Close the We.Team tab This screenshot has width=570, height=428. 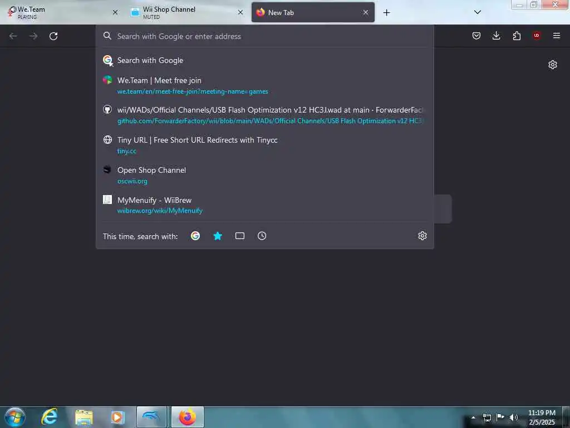[115, 12]
